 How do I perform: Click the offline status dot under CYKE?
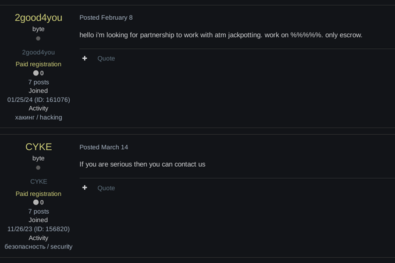[x=38, y=168]
